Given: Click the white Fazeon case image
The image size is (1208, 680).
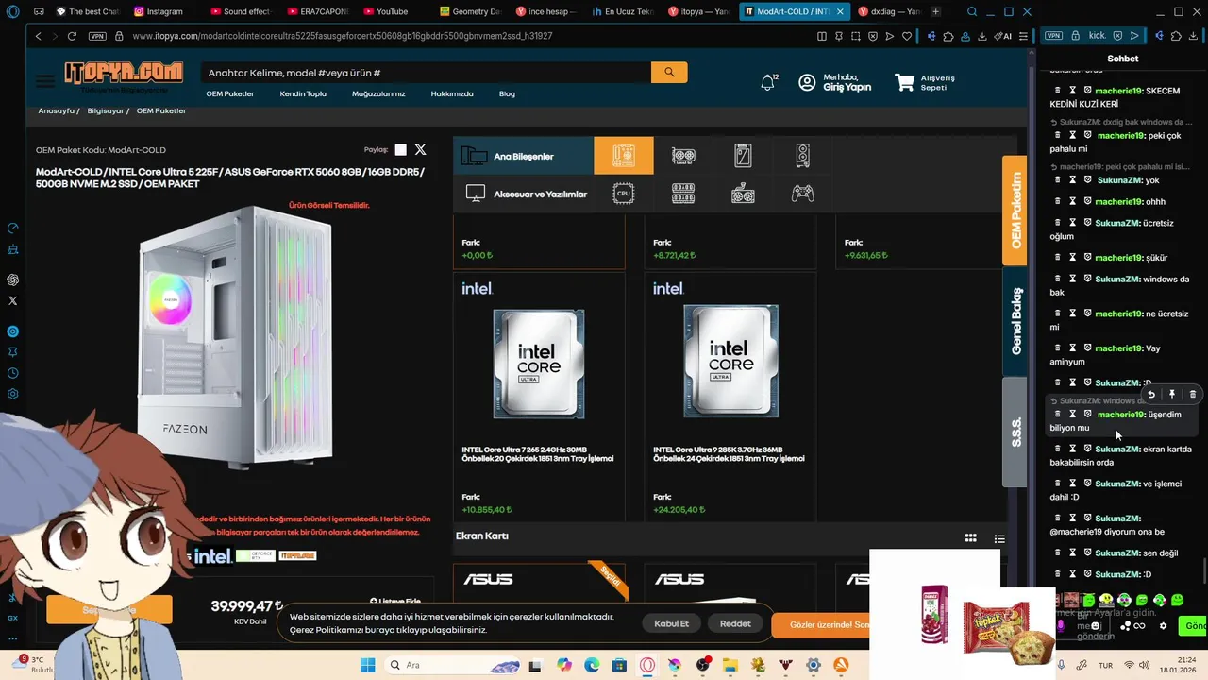Looking at the screenshot, I should pos(236,335).
